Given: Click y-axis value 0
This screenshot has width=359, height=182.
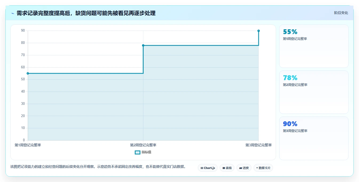Looking at the screenshot, I should tap(24, 140).
